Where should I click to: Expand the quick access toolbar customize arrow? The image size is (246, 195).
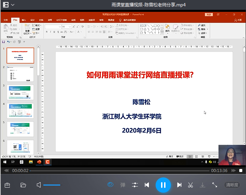pos(24,42)
